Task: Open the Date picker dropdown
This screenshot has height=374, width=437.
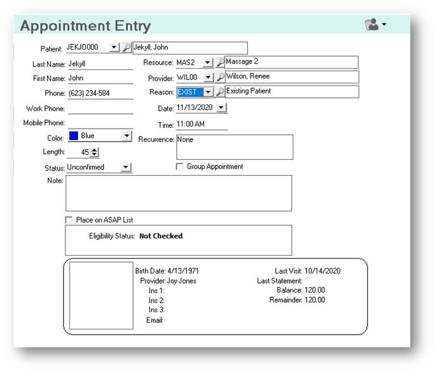Action: 221,107
